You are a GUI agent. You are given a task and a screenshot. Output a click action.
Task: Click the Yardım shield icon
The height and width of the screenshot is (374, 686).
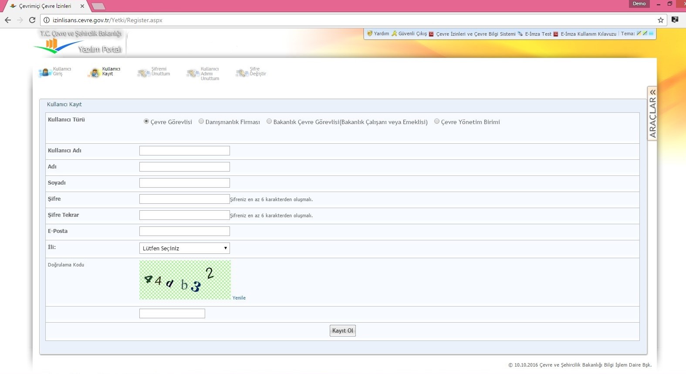pos(370,34)
